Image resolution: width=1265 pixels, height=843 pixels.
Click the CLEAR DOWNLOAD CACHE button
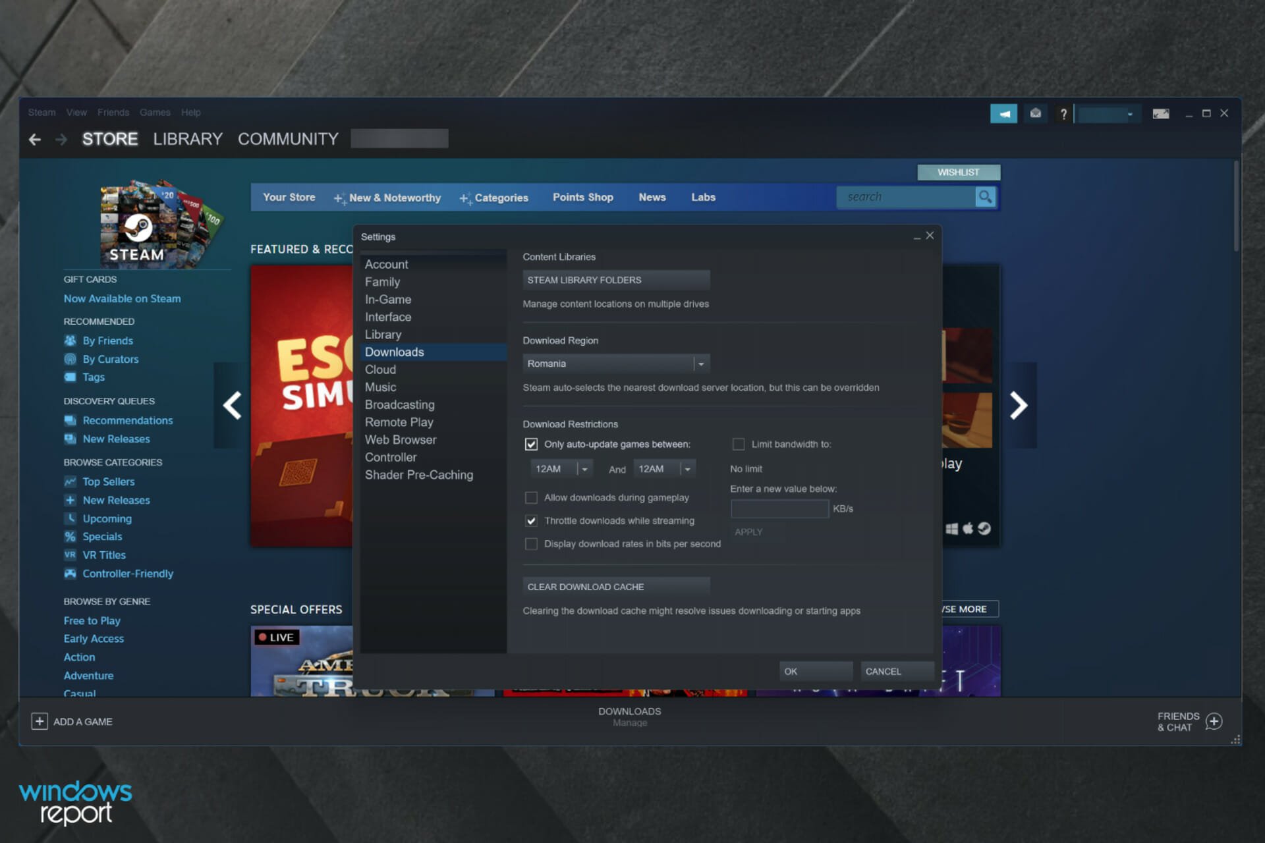tap(615, 585)
